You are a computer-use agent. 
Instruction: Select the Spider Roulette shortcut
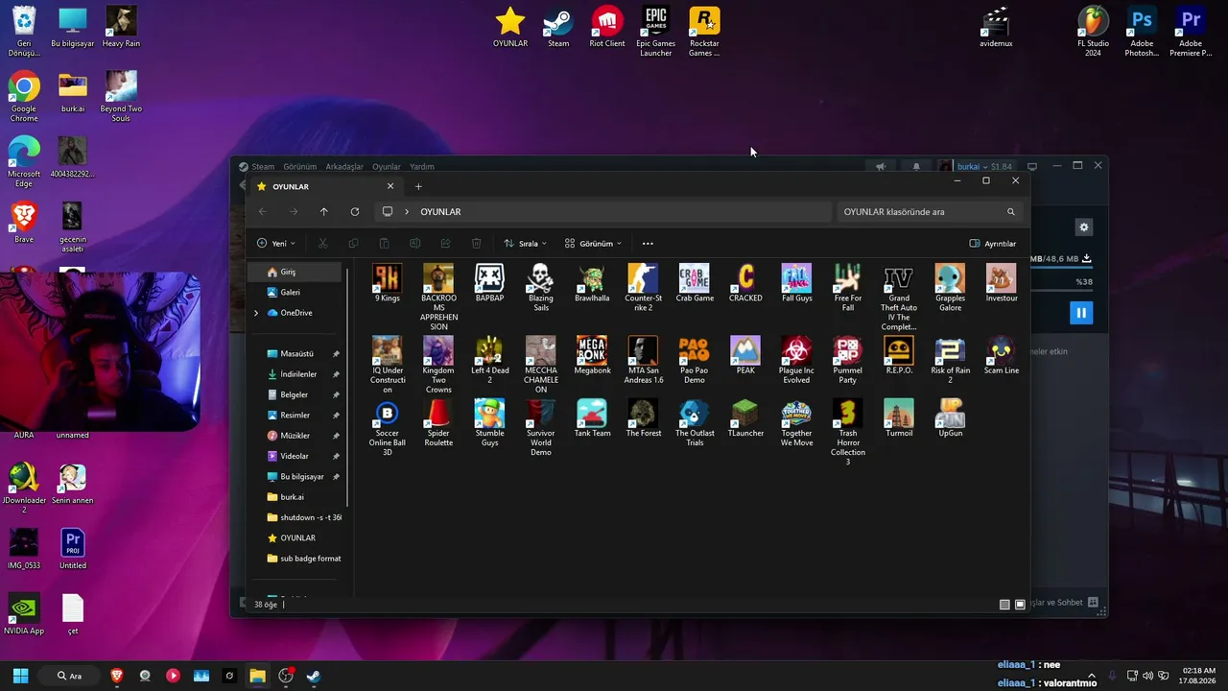(438, 423)
